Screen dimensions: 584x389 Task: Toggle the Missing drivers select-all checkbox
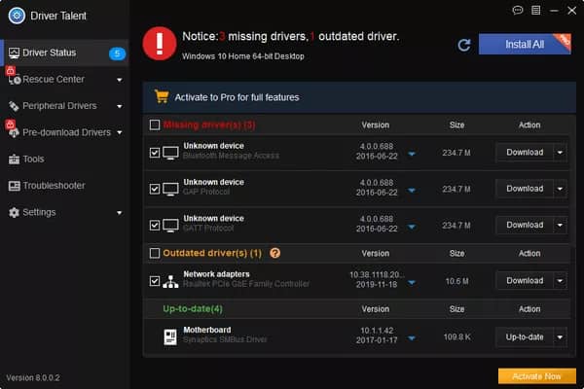point(155,124)
